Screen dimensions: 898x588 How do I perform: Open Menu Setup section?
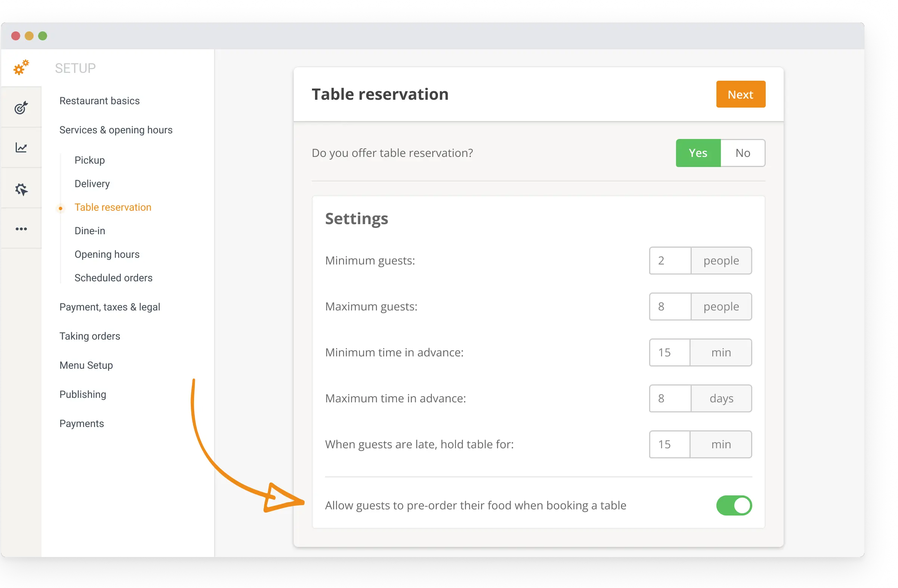[86, 365]
